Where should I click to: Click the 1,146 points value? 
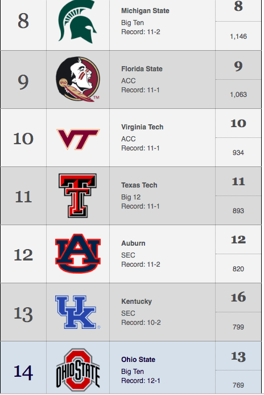point(238,36)
